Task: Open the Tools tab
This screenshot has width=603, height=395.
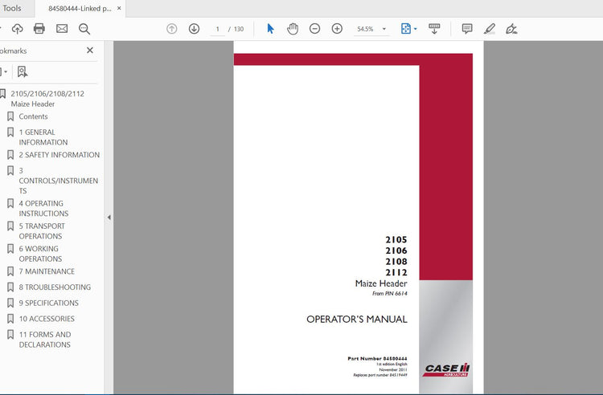Action: tap(12, 8)
